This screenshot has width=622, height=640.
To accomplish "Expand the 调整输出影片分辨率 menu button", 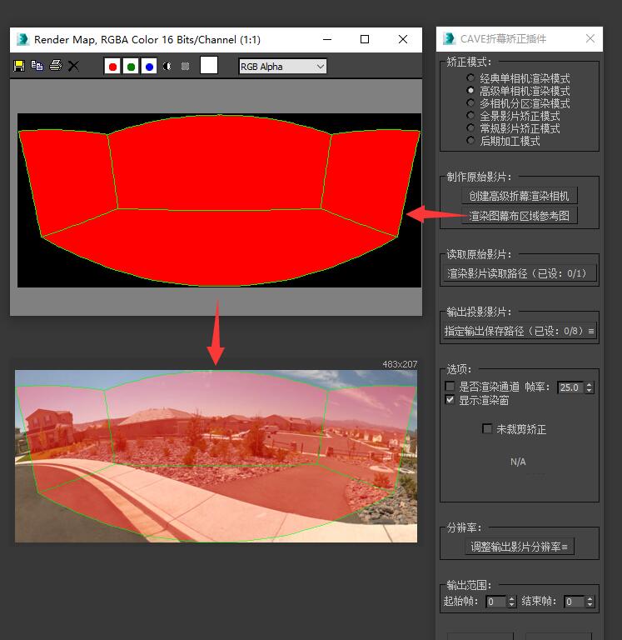I will coord(519,547).
